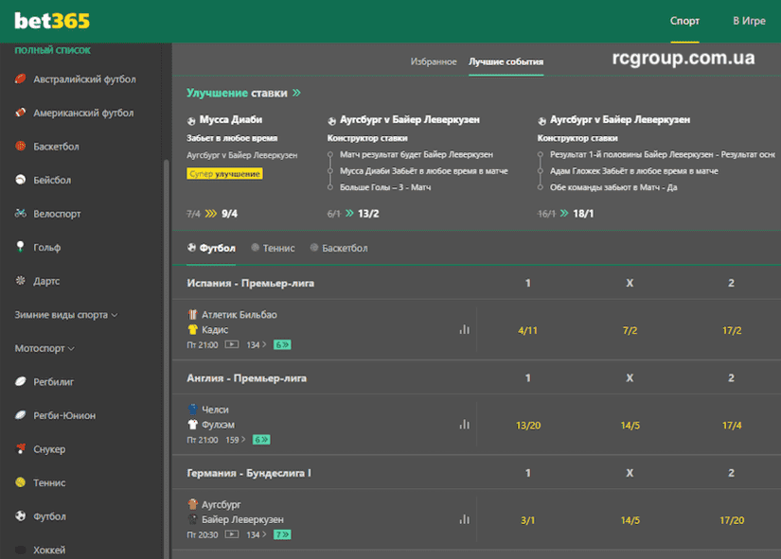Click odds 17/20 for Байер Леверкузен win

732,520
